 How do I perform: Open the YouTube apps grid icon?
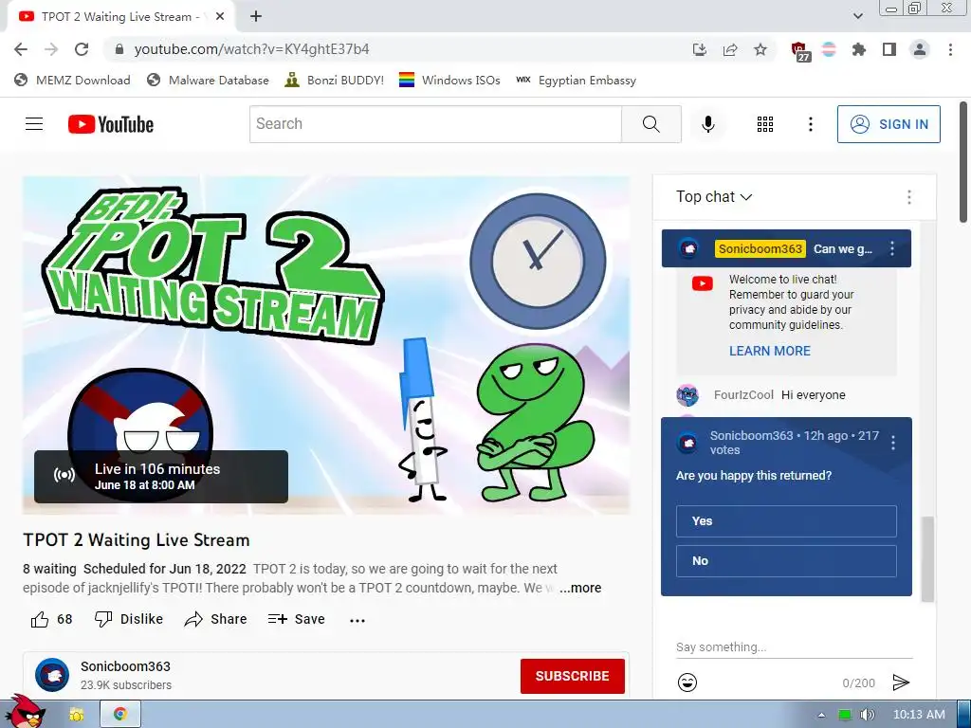point(765,124)
